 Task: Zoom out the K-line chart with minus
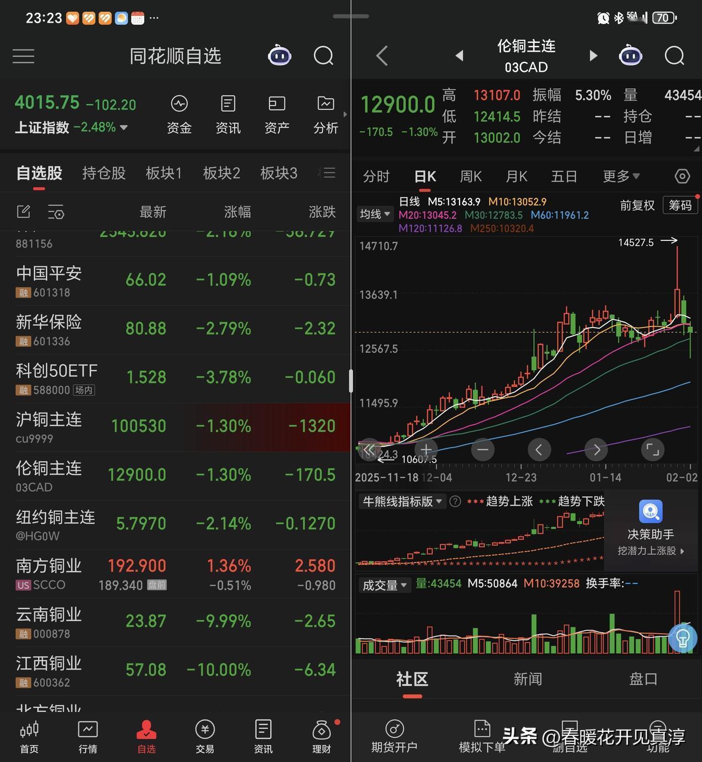(x=483, y=450)
